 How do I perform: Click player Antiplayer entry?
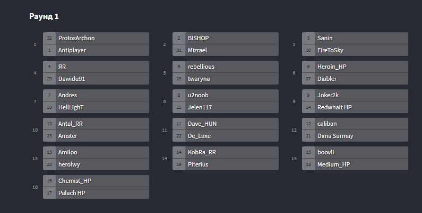point(96,50)
